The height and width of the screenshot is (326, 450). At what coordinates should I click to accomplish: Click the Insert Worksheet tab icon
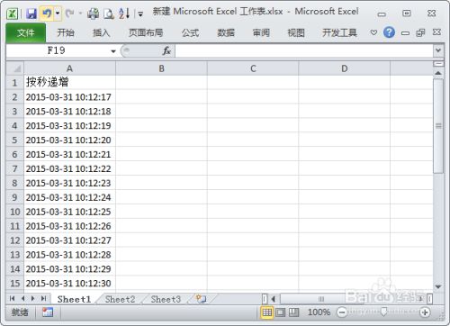tap(201, 299)
